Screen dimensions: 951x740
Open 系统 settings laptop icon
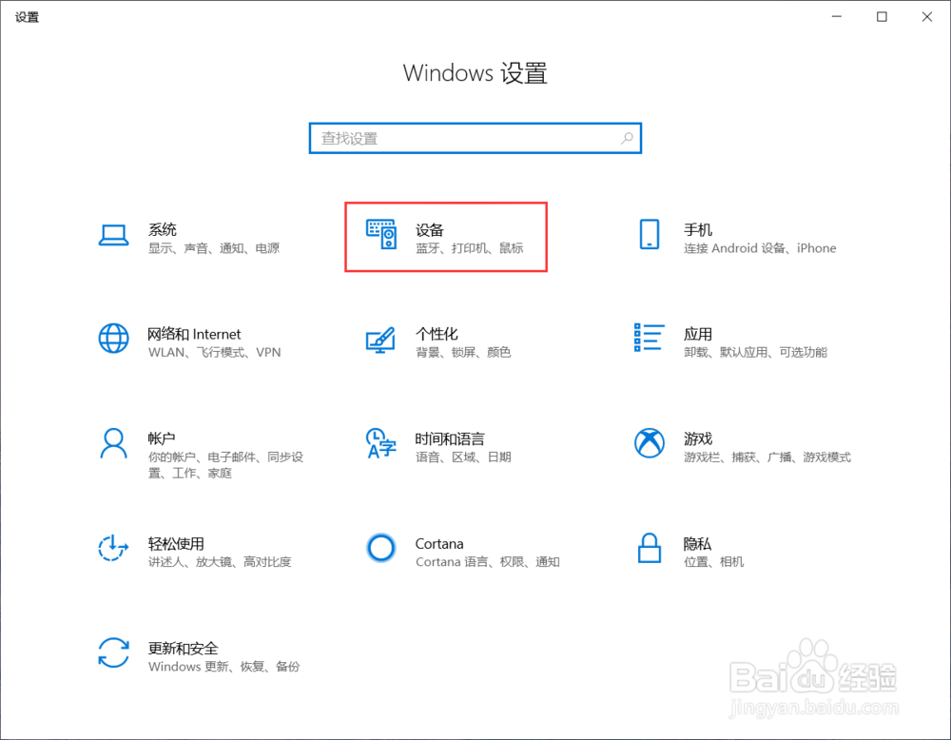pos(114,237)
